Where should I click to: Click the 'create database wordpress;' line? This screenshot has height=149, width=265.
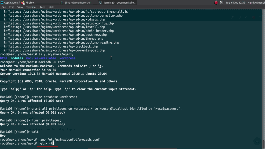coord(38,97)
